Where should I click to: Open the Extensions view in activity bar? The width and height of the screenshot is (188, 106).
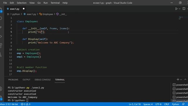[1, 46]
